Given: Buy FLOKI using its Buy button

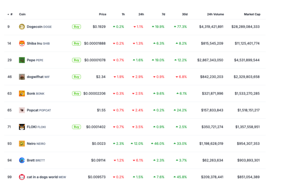Looking at the screenshot, I should tap(76, 127).
